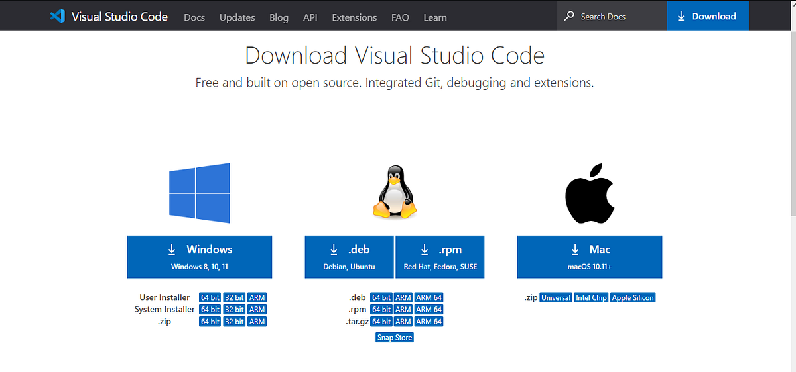This screenshot has width=796, height=372.
Task: Open the Learn page
Action: click(x=435, y=17)
